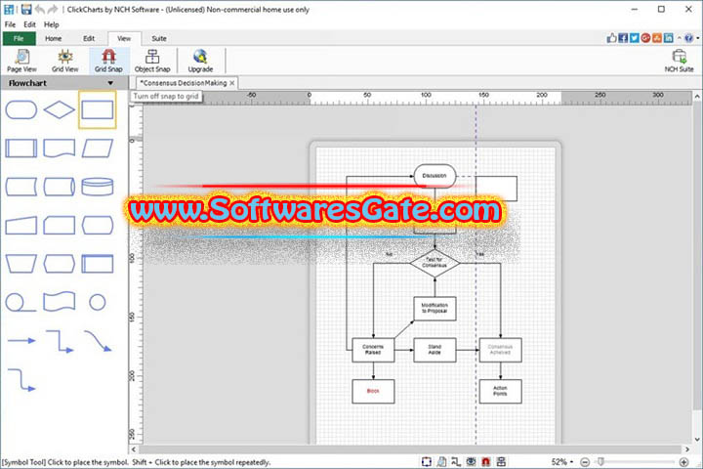Turn off Grid Snap in the ribbon
The width and height of the screenshot is (703, 469).
pyautogui.click(x=108, y=61)
